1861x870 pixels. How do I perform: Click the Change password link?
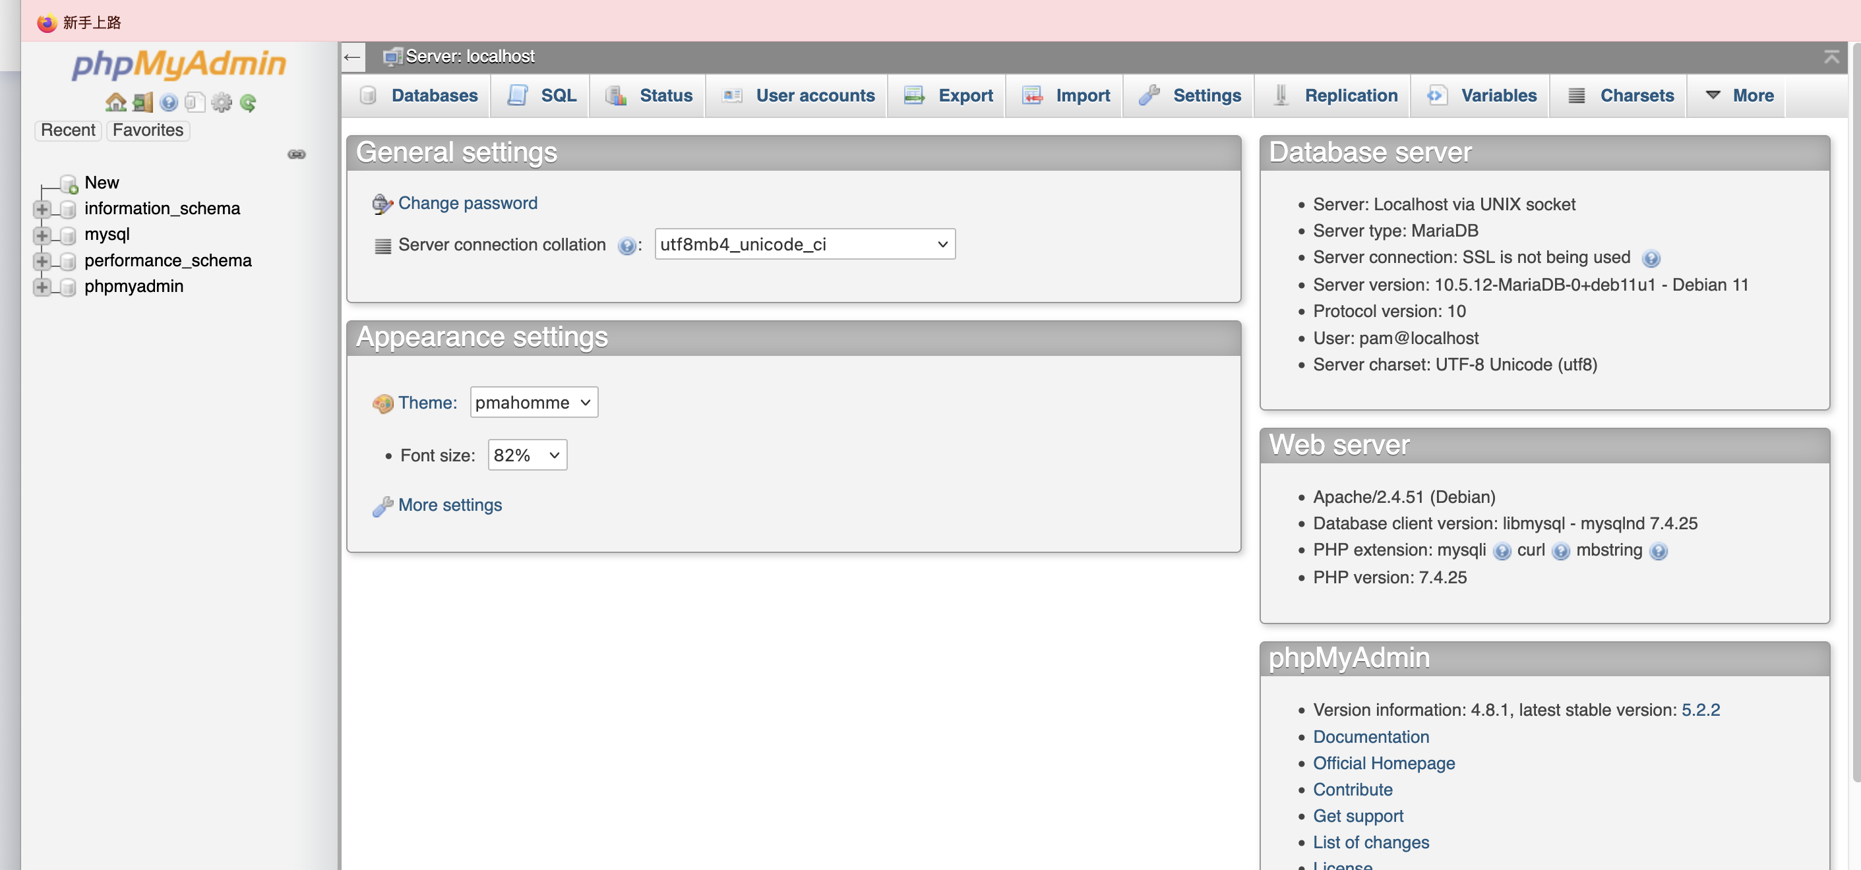coord(468,203)
